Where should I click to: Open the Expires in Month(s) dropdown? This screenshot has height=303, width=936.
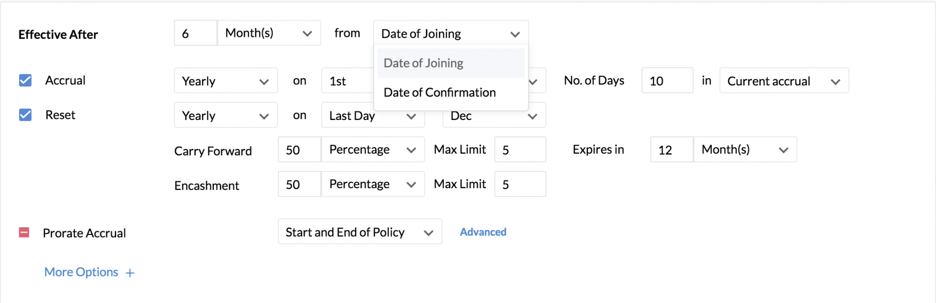point(745,150)
